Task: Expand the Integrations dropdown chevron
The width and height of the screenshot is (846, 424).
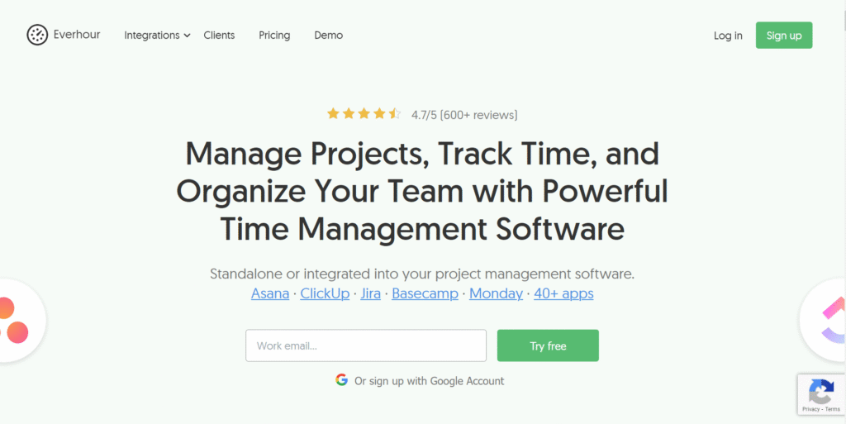Action: click(x=187, y=36)
